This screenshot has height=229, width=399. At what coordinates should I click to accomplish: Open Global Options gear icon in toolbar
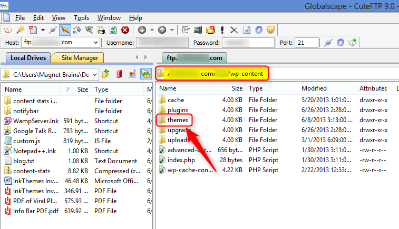pos(259,30)
